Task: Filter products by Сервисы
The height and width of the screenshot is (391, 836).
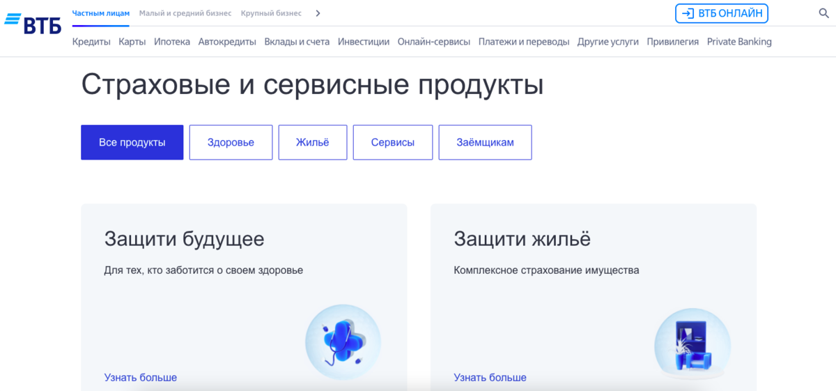Action: [x=393, y=142]
